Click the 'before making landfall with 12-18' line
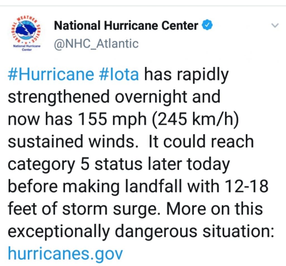 pos(138,186)
